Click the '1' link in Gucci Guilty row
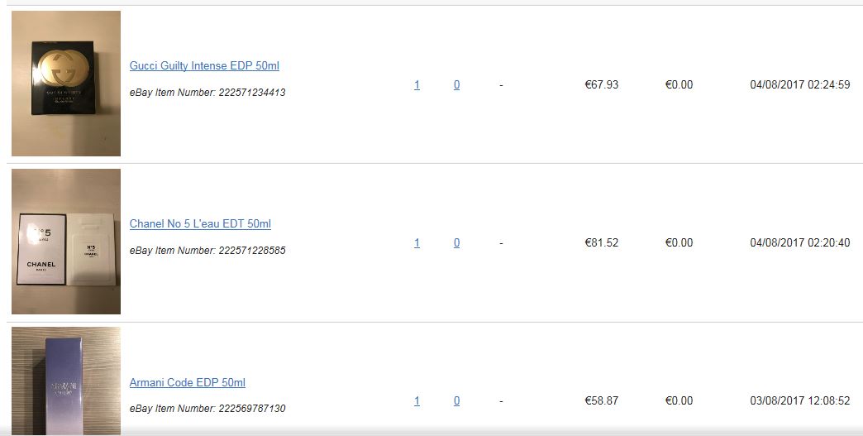The width and height of the screenshot is (863, 436). (x=417, y=84)
